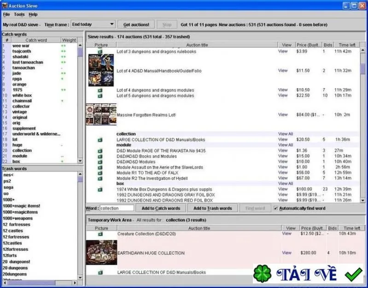Click scroll up arrow in Catch words list
Screen dimensions: 368x288
[80, 45]
